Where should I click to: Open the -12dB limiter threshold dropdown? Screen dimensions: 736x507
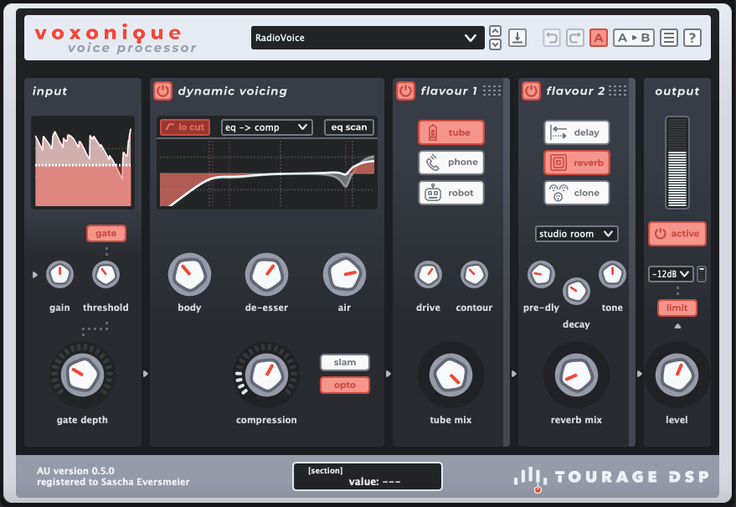[x=671, y=274]
